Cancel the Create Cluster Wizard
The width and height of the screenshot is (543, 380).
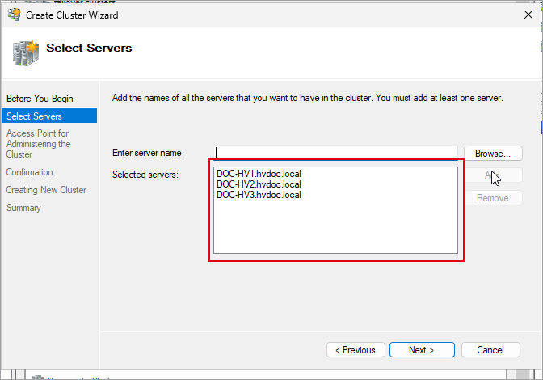(x=490, y=350)
